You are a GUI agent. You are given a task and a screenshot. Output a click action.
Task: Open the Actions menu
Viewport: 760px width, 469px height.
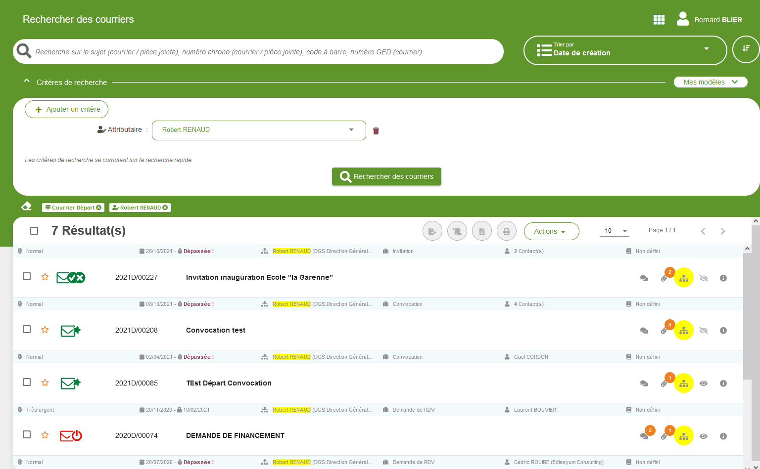click(551, 231)
